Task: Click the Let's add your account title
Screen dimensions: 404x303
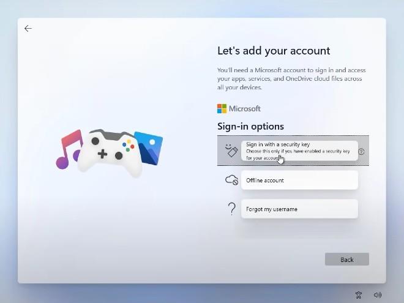Action: tap(273, 51)
